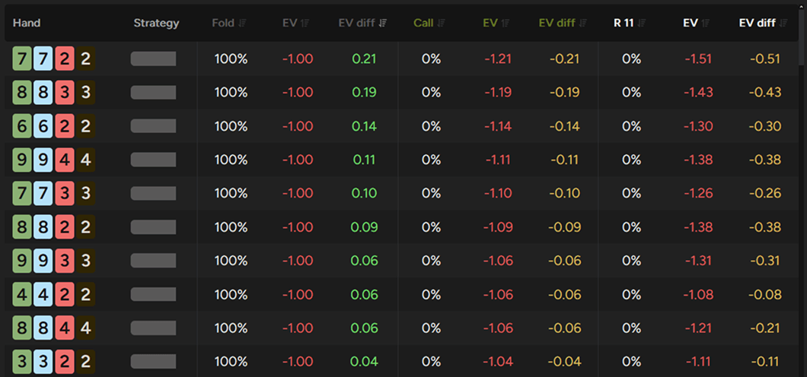Click sort icon next to gray EV diff

click(383, 23)
